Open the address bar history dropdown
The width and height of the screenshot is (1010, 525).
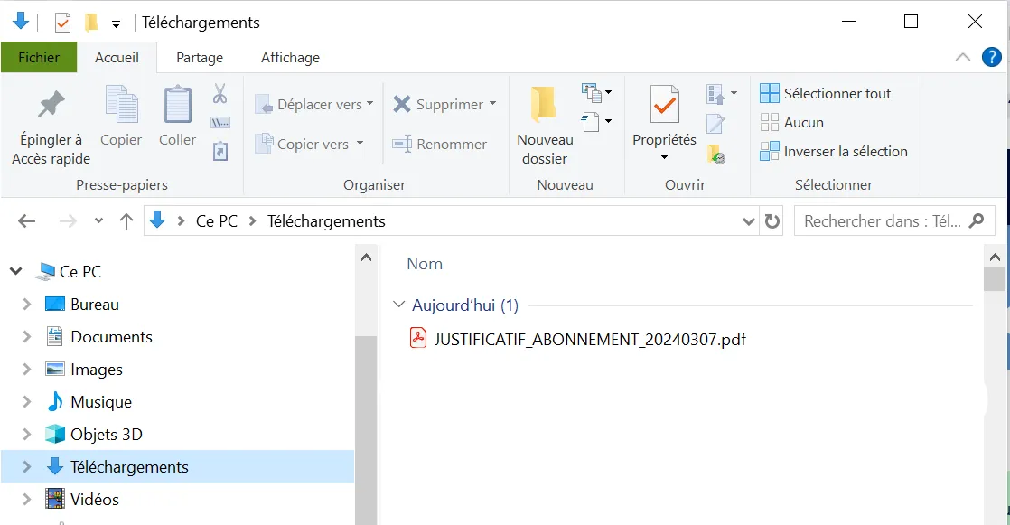pyautogui.click(x=749, y=221)
